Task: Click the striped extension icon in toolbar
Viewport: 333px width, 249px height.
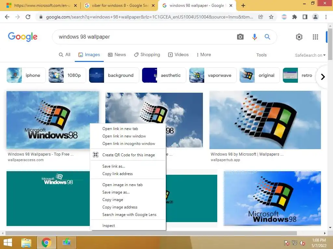Action: (x=284, y=17)
